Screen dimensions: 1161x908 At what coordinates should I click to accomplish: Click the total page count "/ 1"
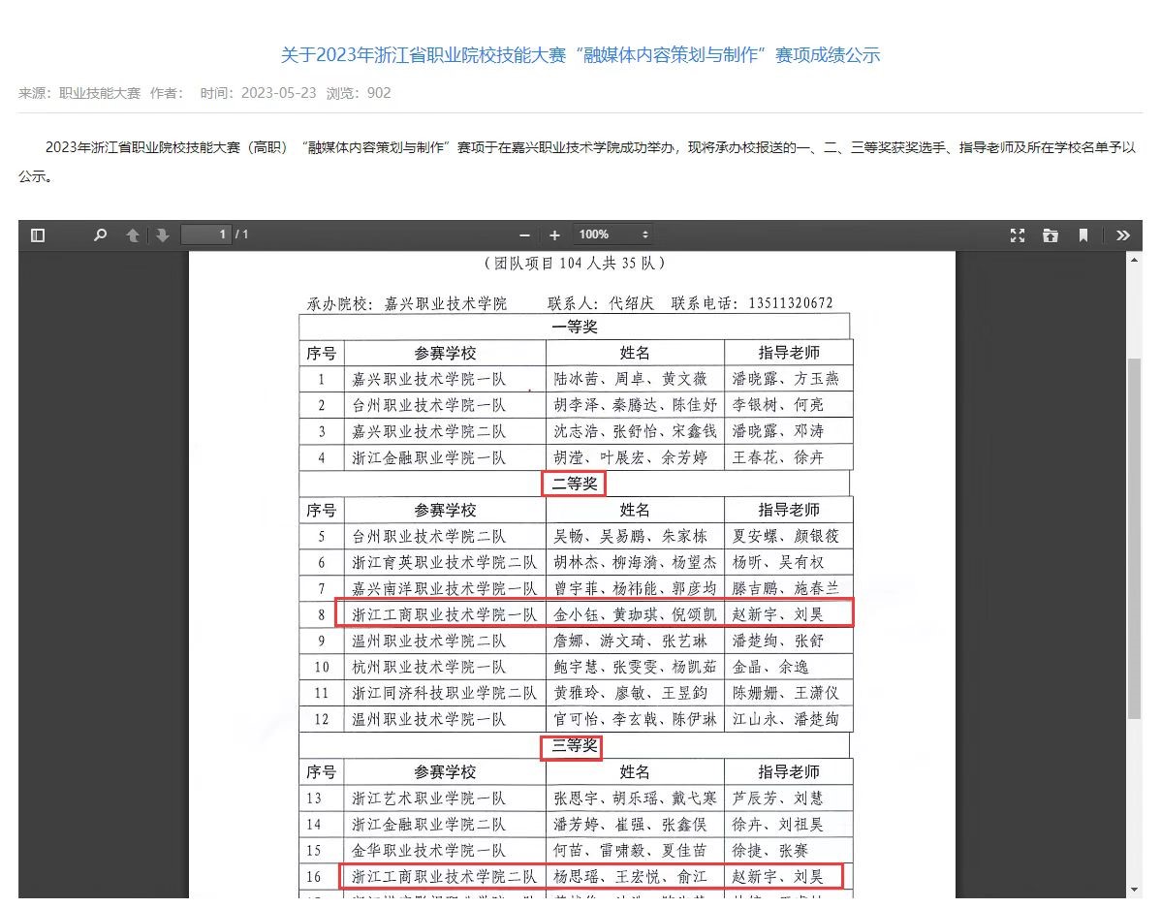pyautogui.click(x=242, y=235)
